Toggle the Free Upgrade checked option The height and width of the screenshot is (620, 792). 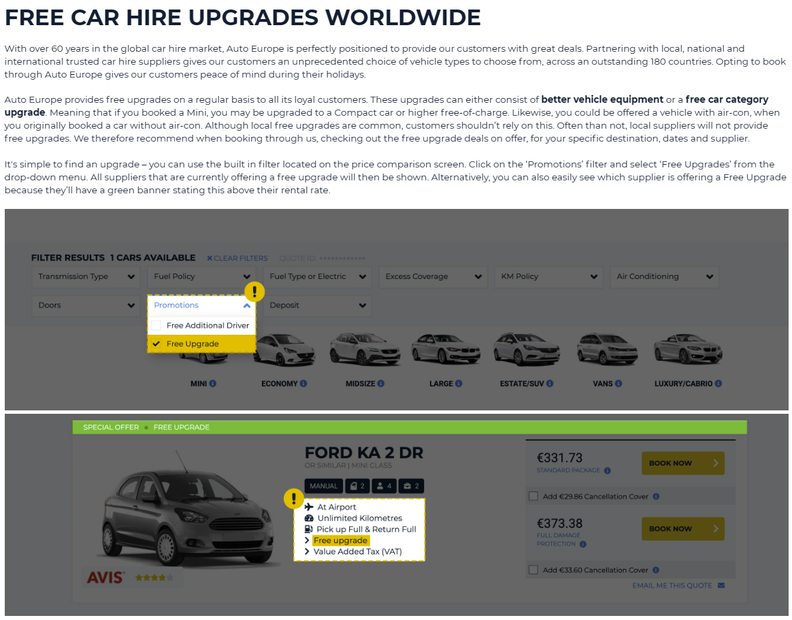click(x=156, y=344)
